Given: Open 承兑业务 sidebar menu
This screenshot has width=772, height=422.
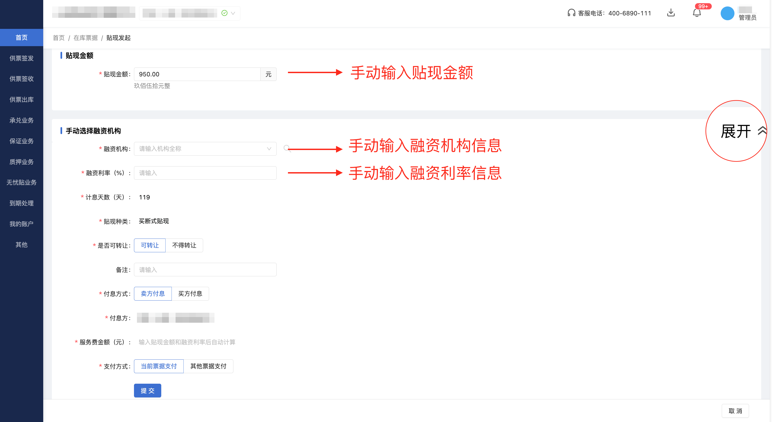Looking at the screenshot, I should pyautogui.click(x=22, y=120).
